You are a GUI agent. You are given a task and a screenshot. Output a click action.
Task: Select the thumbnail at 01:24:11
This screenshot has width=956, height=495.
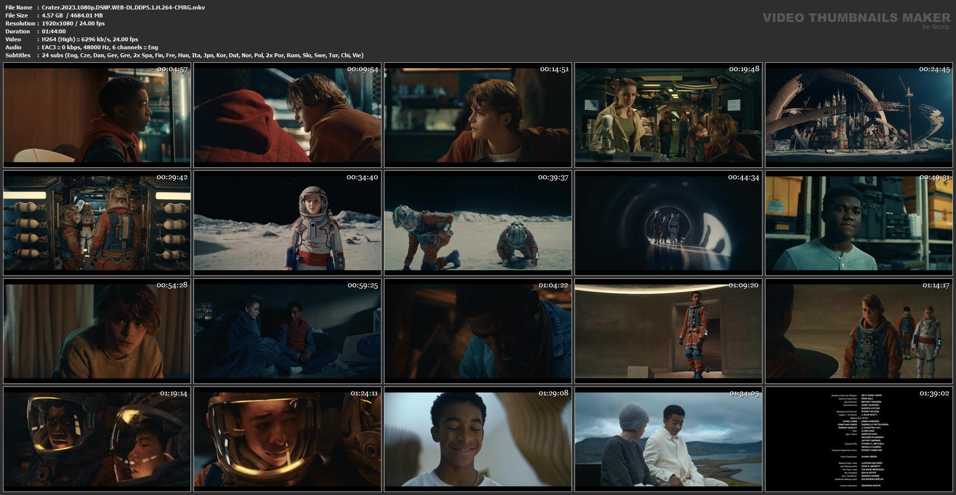pyautogui.click(x=287, y=439)
